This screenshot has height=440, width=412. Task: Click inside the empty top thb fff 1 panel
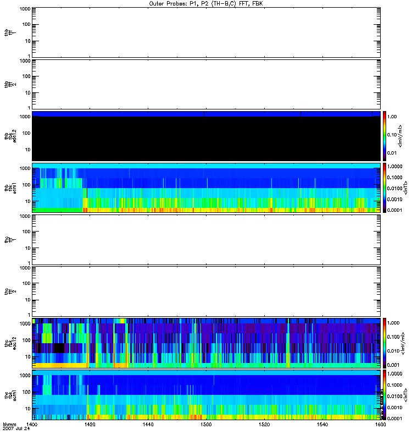click(x=206, y=32)
